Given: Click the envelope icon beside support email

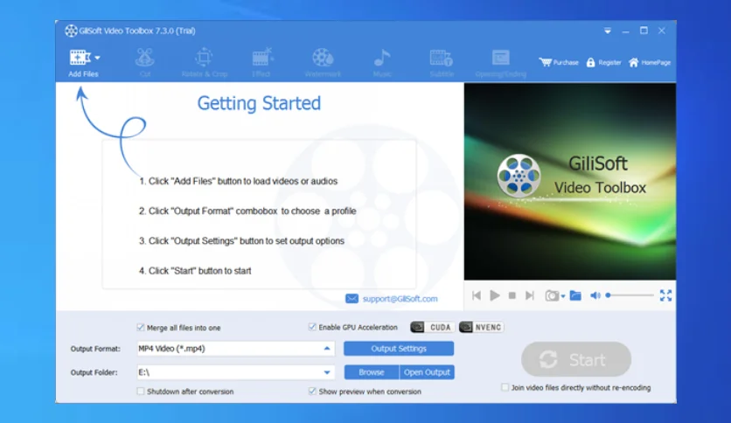Looking at the screenshot, I should pyautogui.click(x=352, y=299).
